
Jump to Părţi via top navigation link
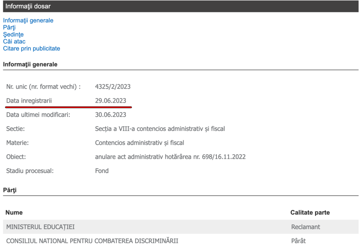(9, 27)
